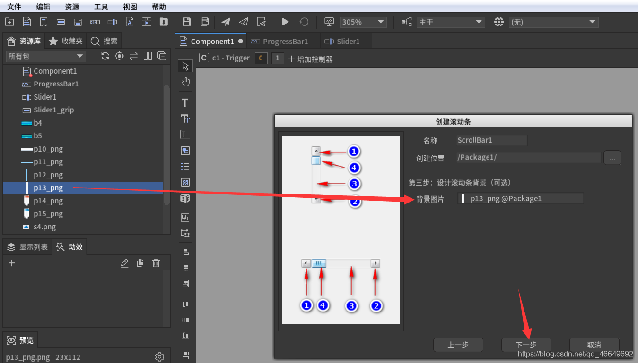
Task: Select controller page 0 button
Action: [261, 59]
